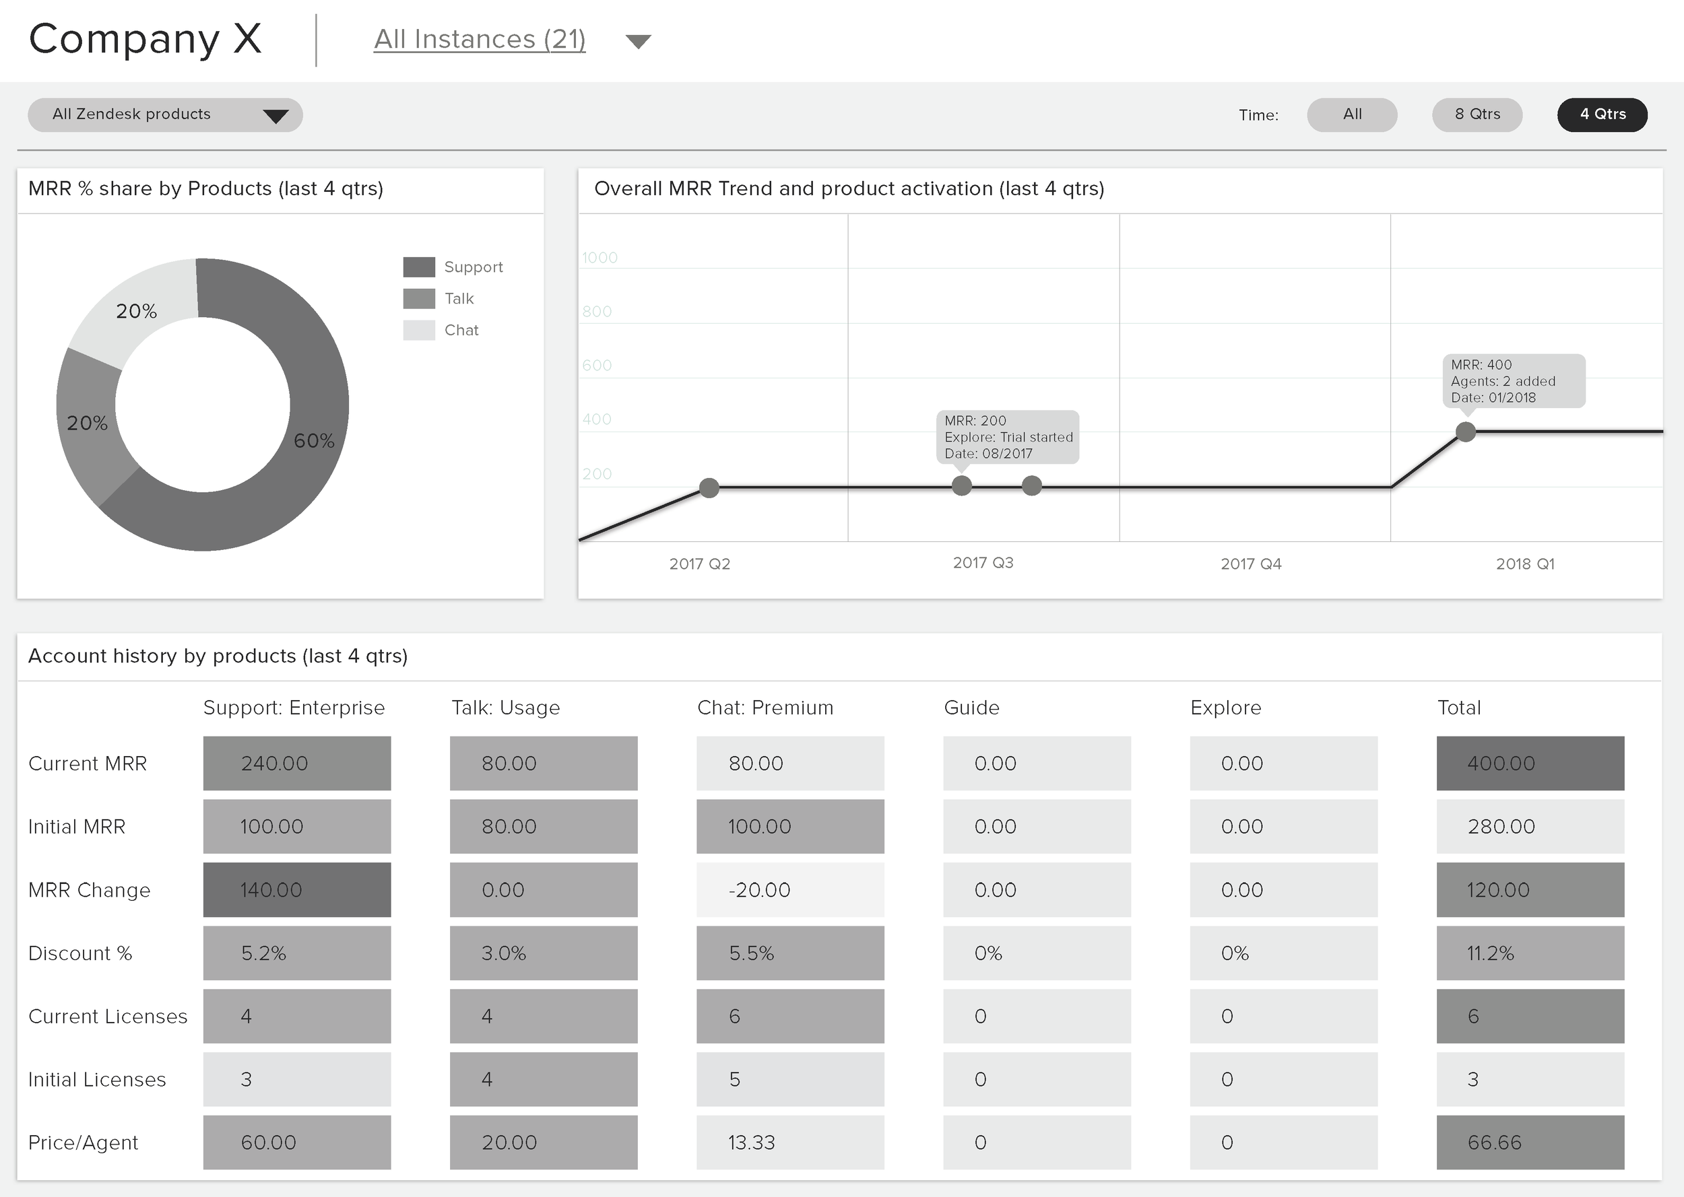Click the Explore trial started marker
This screenshot has height=1197, width=1684.
pyautogui.click(x=961, y=485)
